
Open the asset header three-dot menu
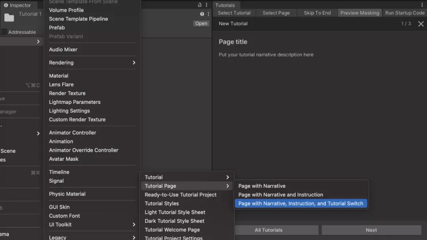208,14
